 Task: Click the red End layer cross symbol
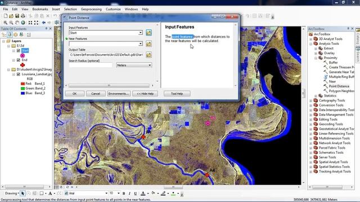(22, 65)
